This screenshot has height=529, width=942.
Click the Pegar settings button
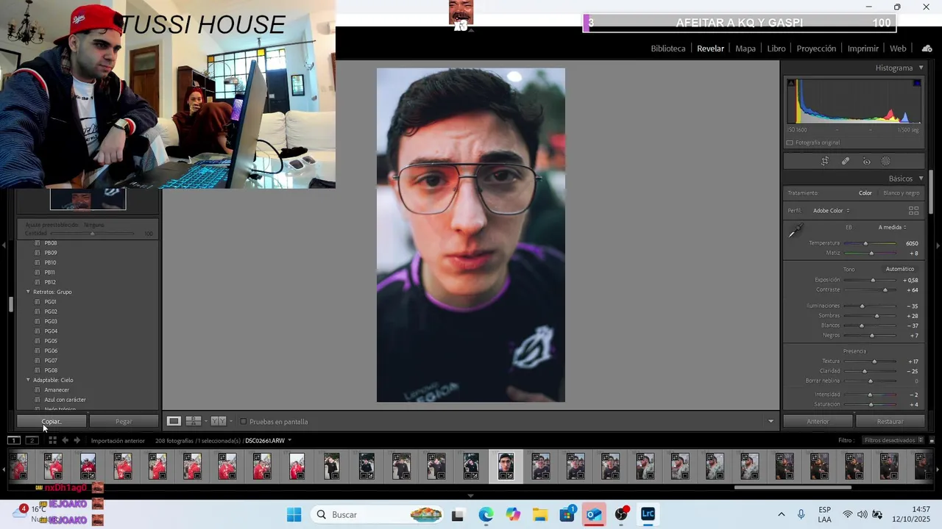[x=124, y=422]
